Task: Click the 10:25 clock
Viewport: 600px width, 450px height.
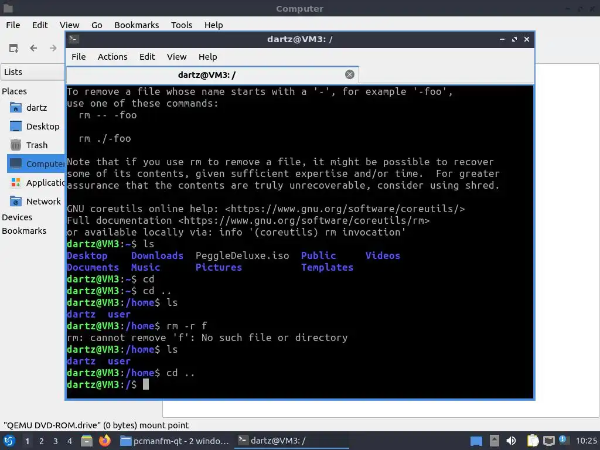Action: click(x=586, y=441)
